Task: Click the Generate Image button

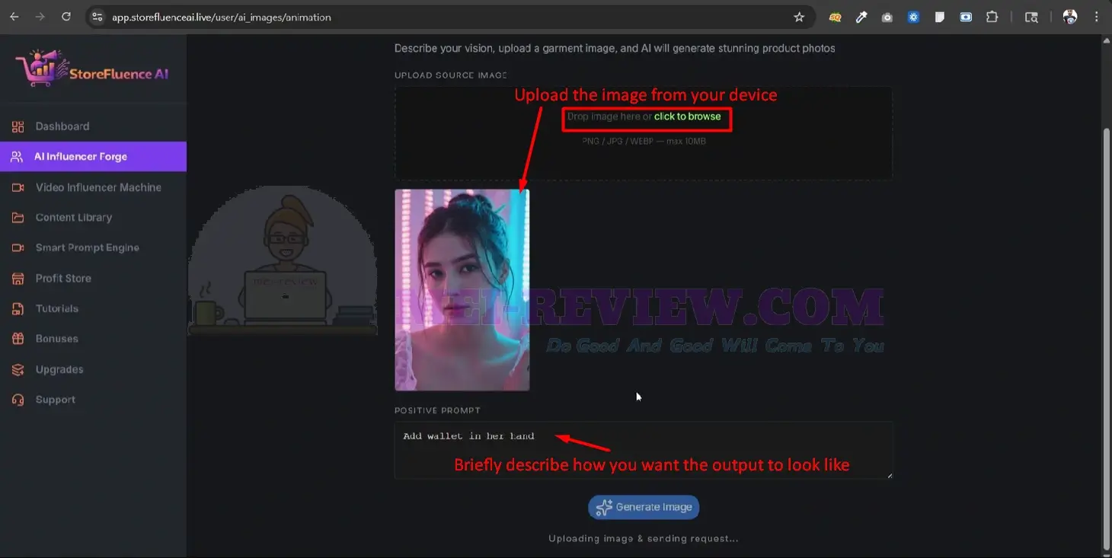Action: click(644, 507)
